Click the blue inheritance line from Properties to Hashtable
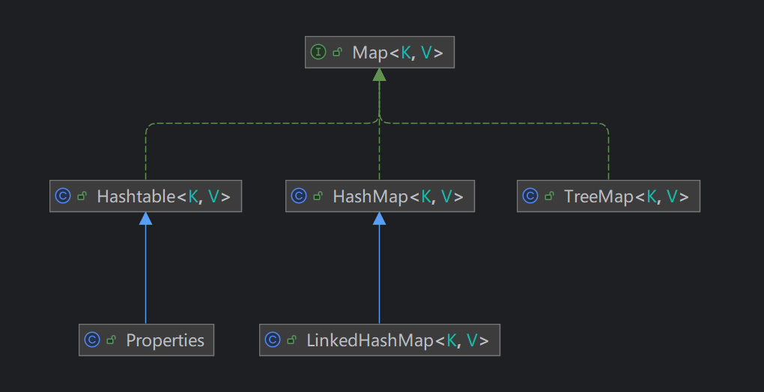Image resolution: width=764 pixels, height=392 pixels. tap(145, 277)
